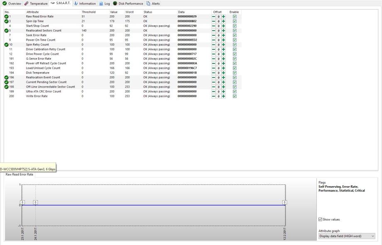Screen dimensions: 382x245
Task: Go to the Log tab
Action: [x=105, y=3]
